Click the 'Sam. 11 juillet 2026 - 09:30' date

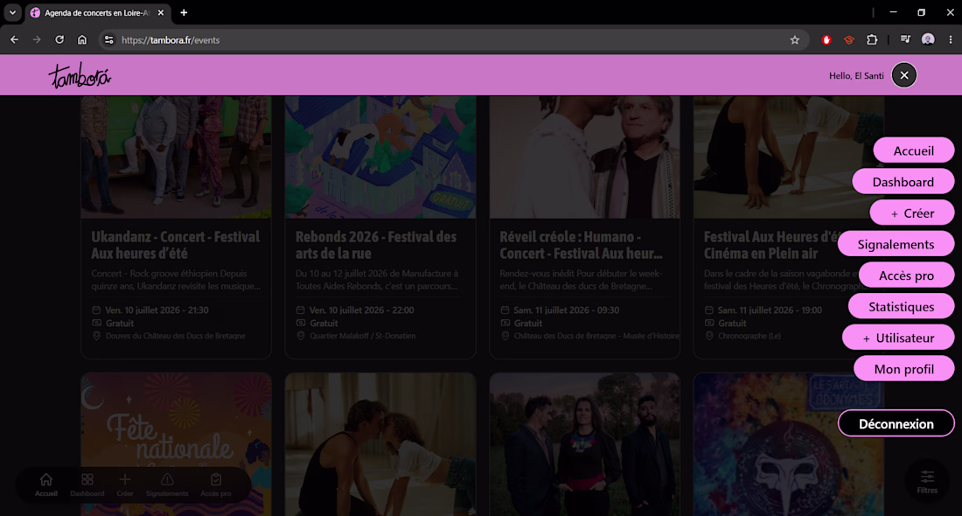point(566,310)
